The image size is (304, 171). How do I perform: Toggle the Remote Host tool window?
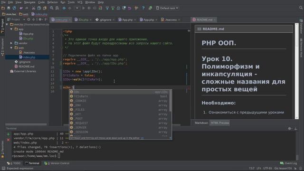point(301,47)
